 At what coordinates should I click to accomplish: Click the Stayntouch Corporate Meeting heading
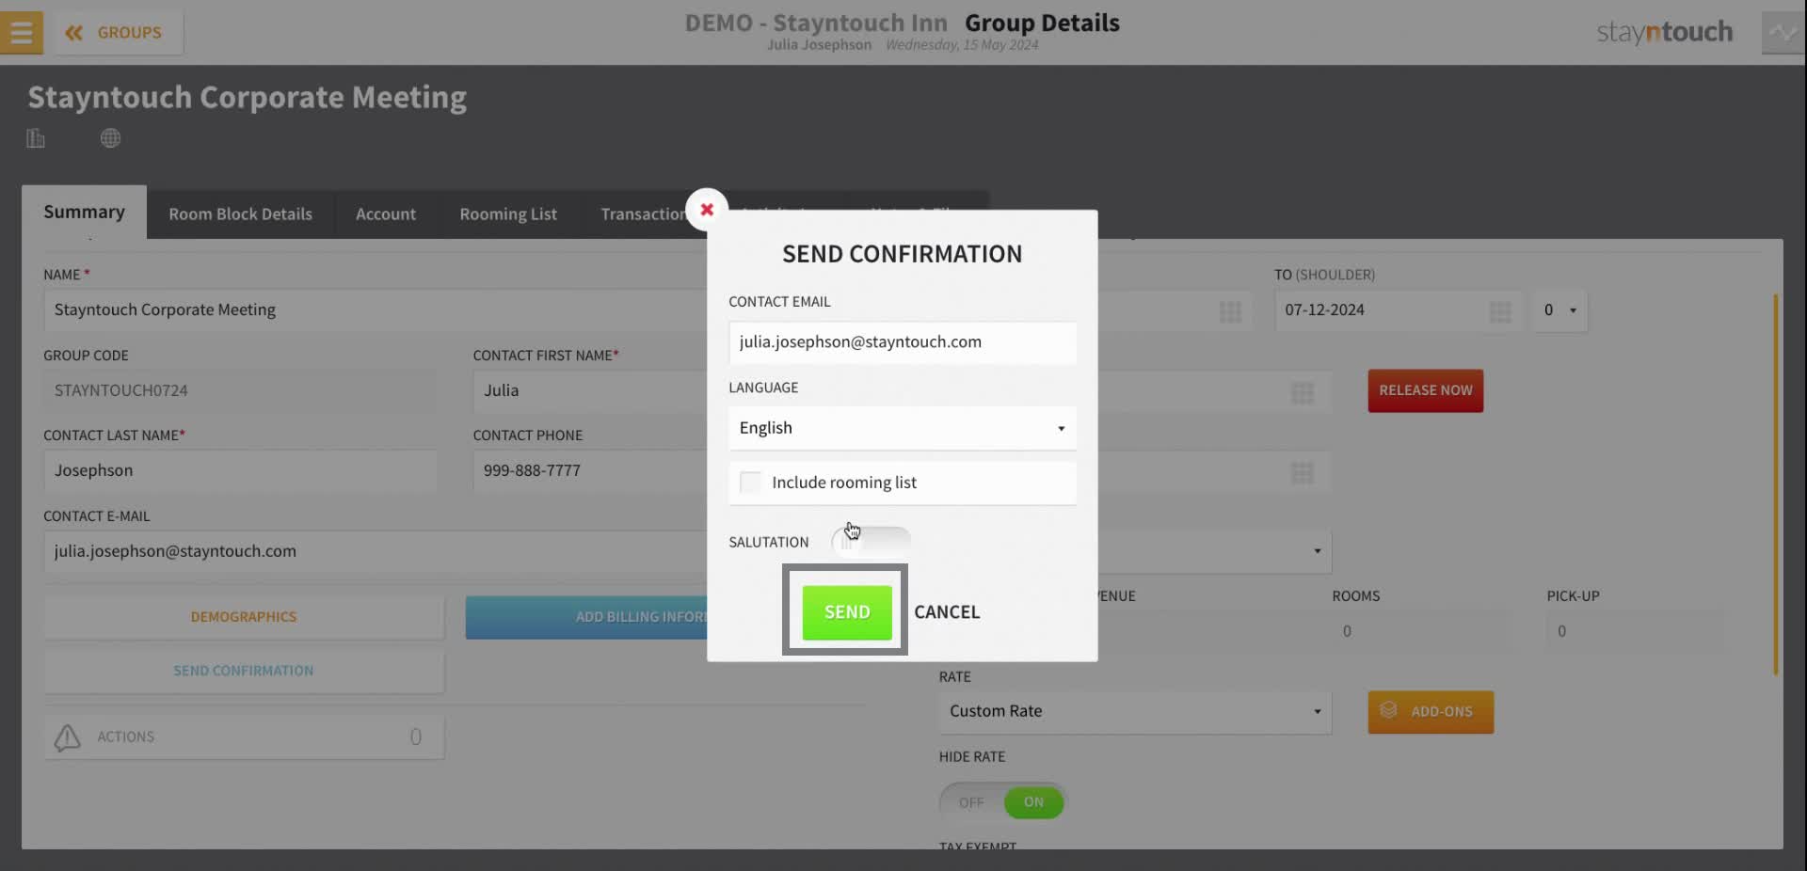tap(248, 98)
